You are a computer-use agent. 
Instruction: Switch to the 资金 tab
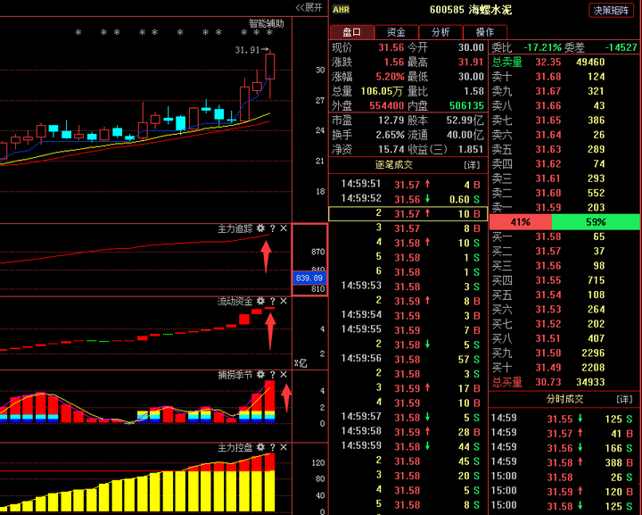pos(396,32)
